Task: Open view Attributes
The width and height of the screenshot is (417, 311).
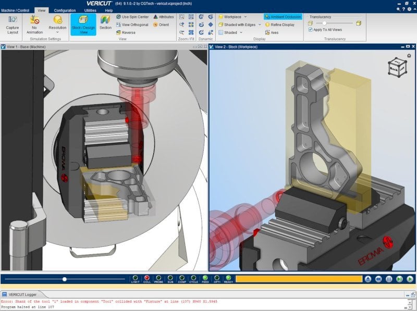Action: (164, 17)
